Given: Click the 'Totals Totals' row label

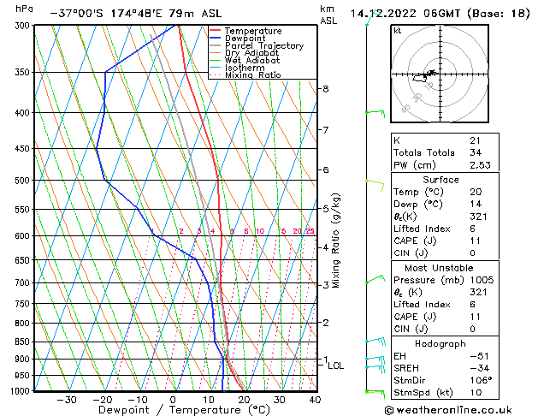Looking at the screenshot, I should [424, 152].
